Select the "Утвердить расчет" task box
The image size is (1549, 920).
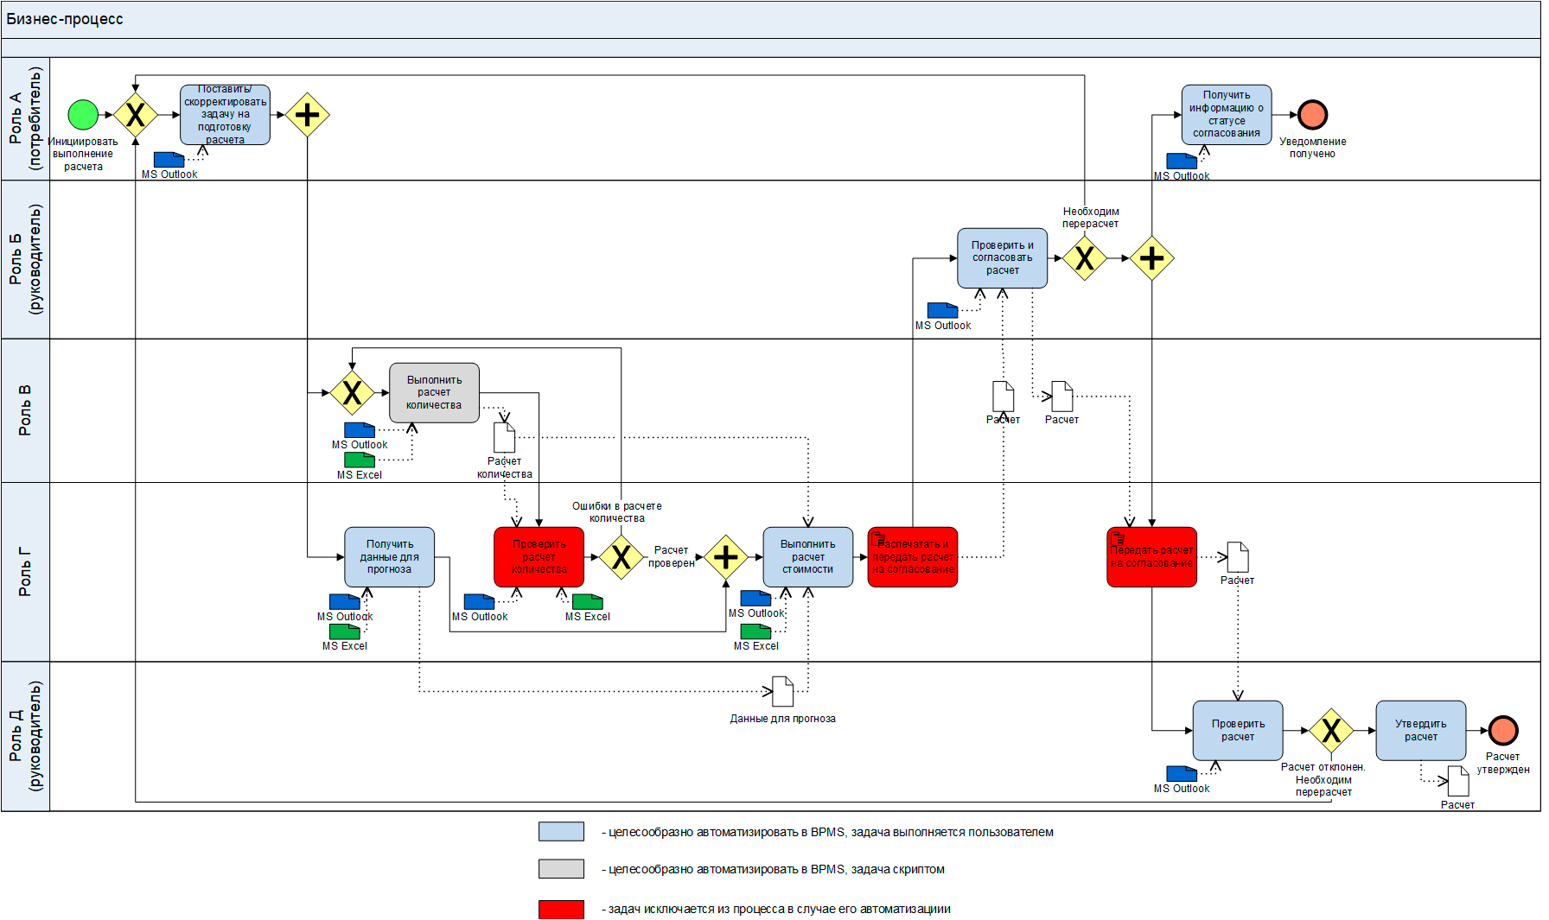click(x=1420, y=731)
